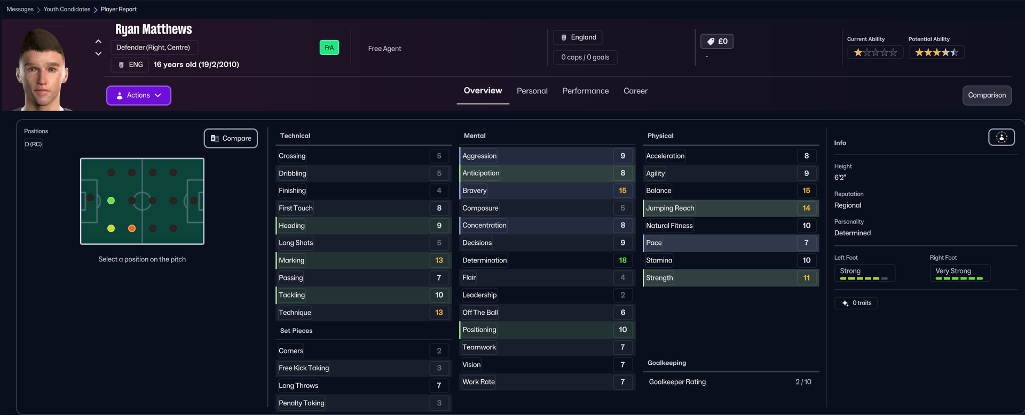Open the 0 traits sparkle button

tap(856, 303)
